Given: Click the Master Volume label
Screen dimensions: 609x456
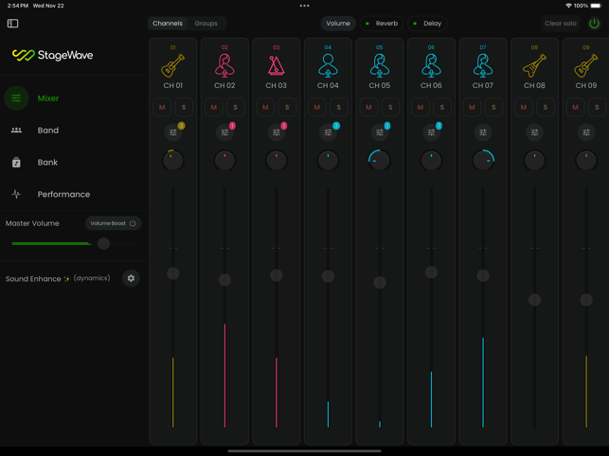Looking at the screenshot, I should [32, 223].
